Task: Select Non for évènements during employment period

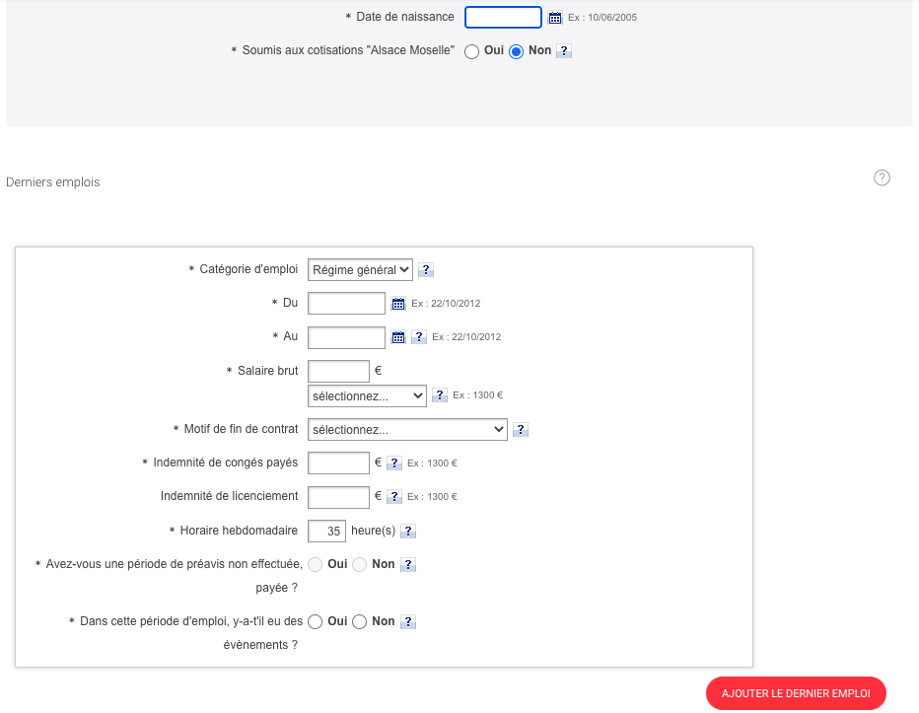Action: (x=360, y=622)
